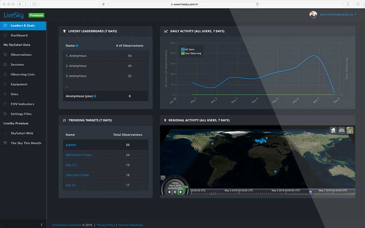The height and width of the screenshot is (228, 365).
Task: Click the browser address bar
Action: tap(184, 4)
